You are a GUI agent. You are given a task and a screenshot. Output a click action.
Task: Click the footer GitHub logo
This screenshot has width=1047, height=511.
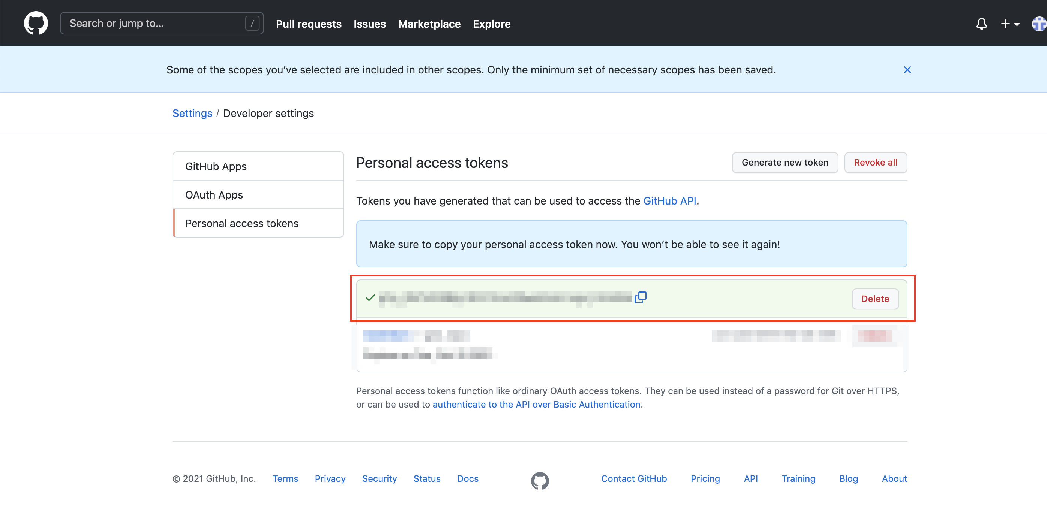point(539,481)
